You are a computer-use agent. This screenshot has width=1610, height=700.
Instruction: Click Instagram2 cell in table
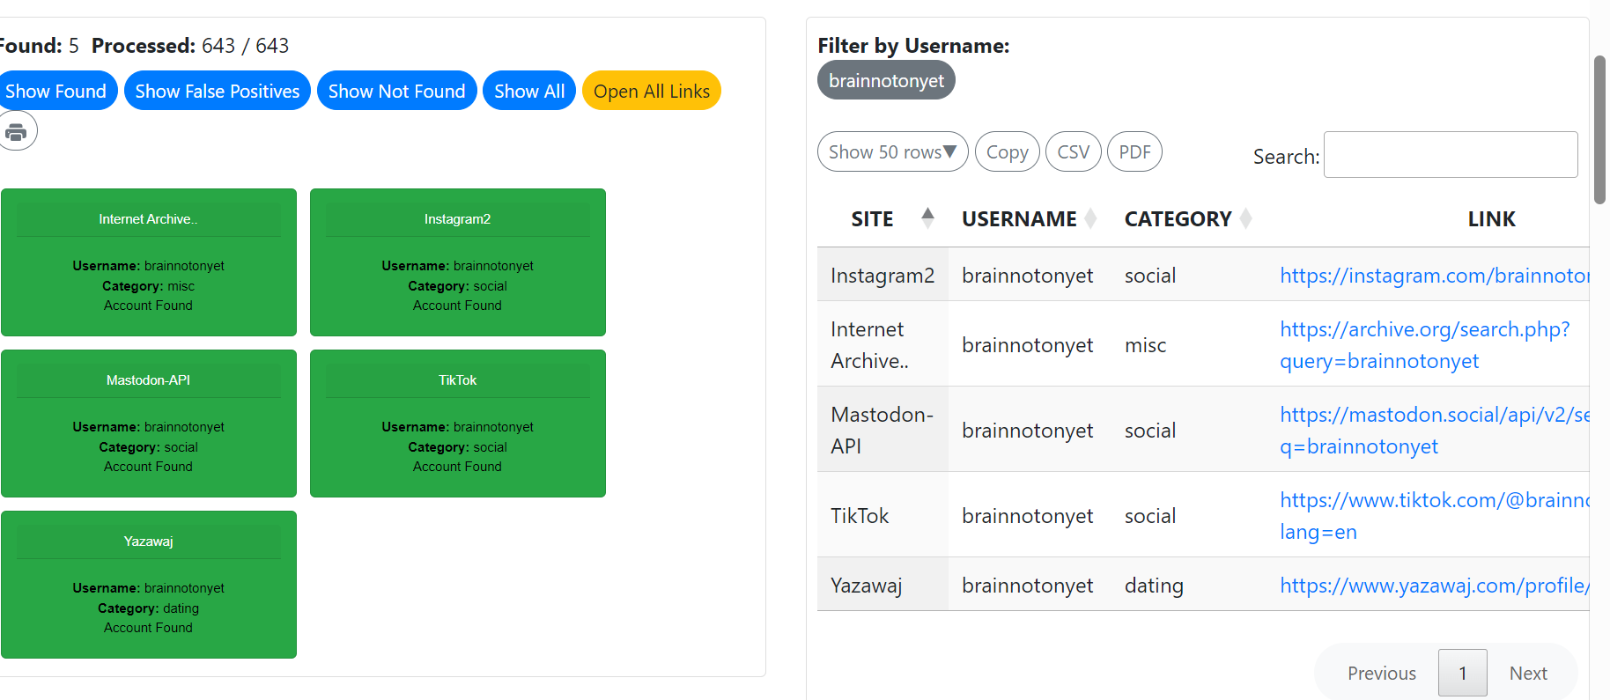tap(883, 276)
